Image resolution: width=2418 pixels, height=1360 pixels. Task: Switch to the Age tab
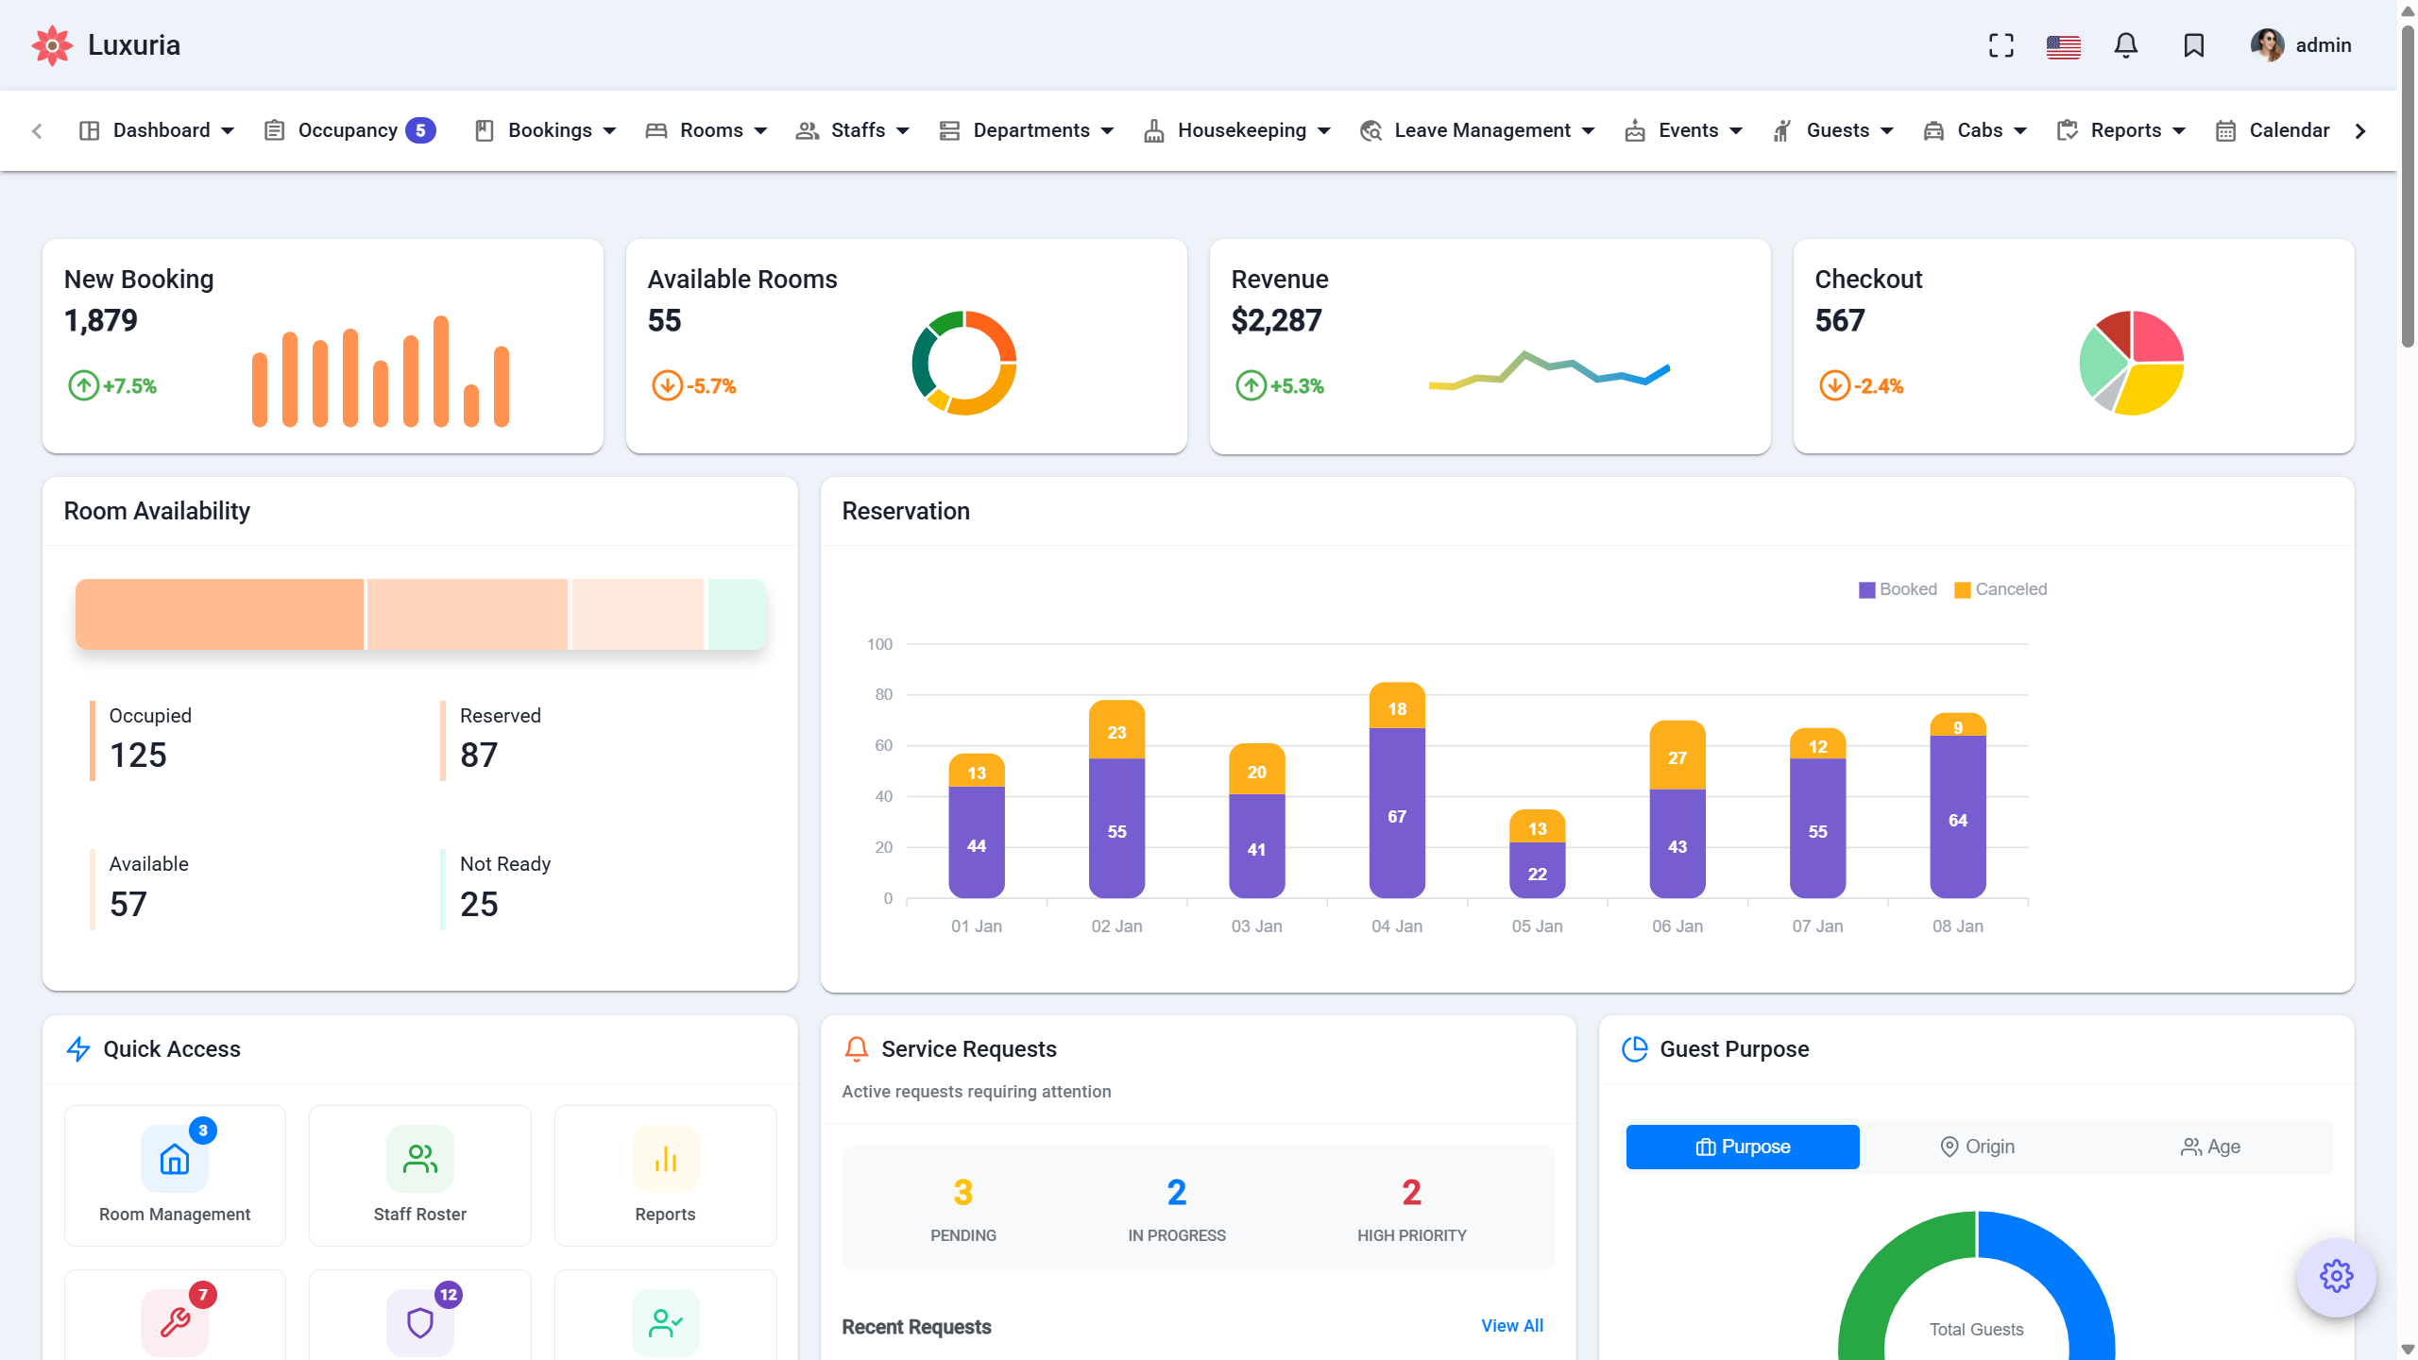coord(2211,1147)
